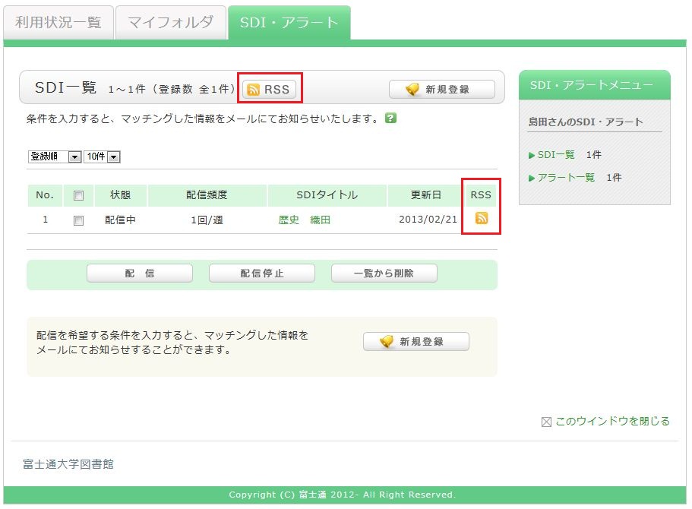Select the SDI・アラート tab
The width and height of the screenshot is (692, 509).
point(289,23)
